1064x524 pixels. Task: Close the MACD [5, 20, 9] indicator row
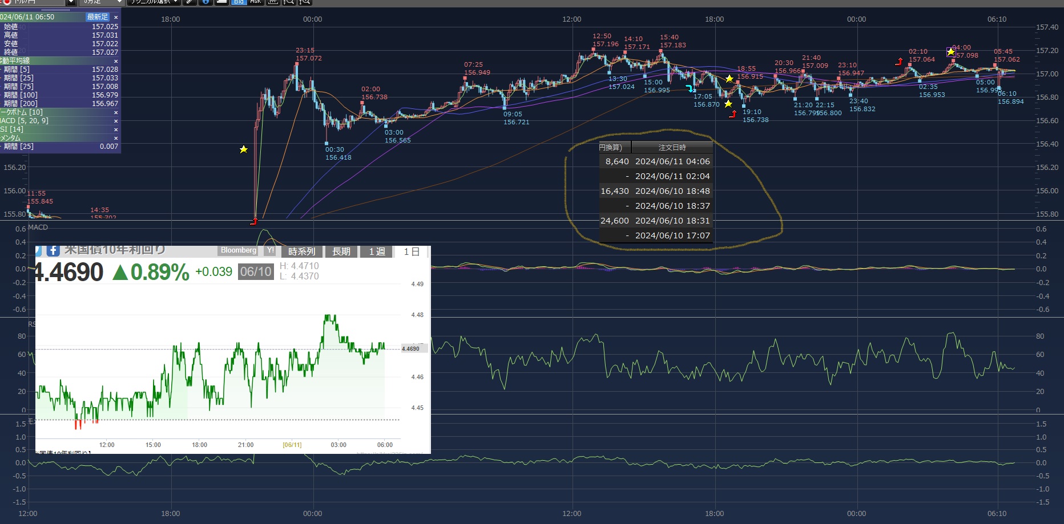pyautogui.click(x=116, y=121)
